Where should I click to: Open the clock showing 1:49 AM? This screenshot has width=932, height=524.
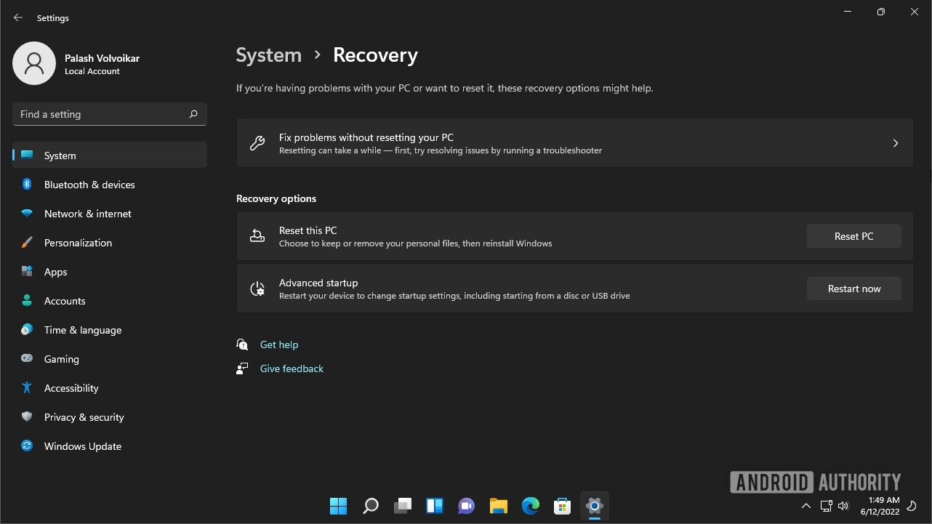coord(880,506)
